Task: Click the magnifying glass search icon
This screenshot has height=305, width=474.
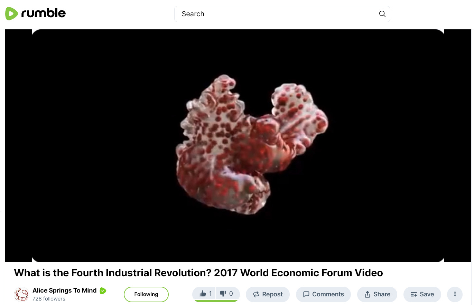Action: point(382,14)
